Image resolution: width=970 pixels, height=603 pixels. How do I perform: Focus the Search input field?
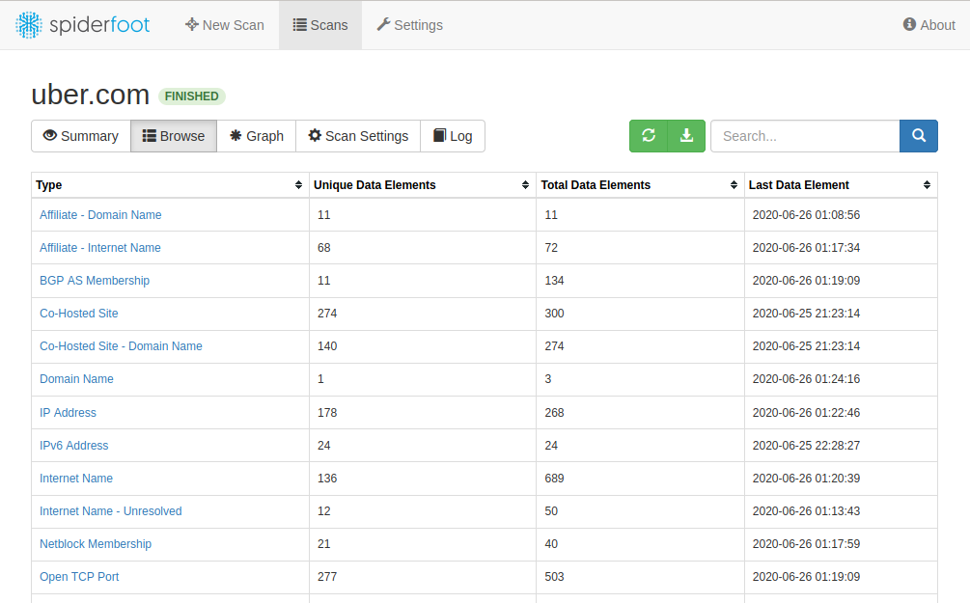point(805,136)
